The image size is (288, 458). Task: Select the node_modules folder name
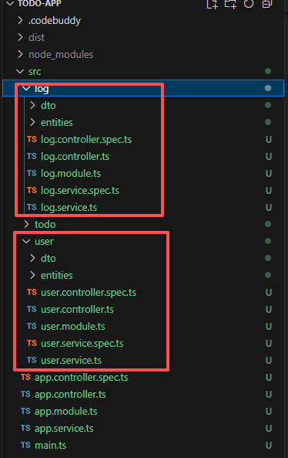coord(61,55)
